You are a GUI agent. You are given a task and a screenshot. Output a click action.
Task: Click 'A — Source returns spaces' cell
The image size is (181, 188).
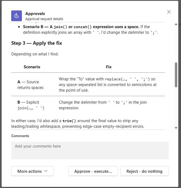click(30, 85)
